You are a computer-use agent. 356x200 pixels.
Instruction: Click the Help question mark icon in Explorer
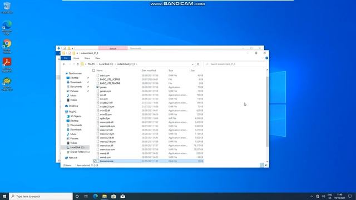[x=267, y=58]
